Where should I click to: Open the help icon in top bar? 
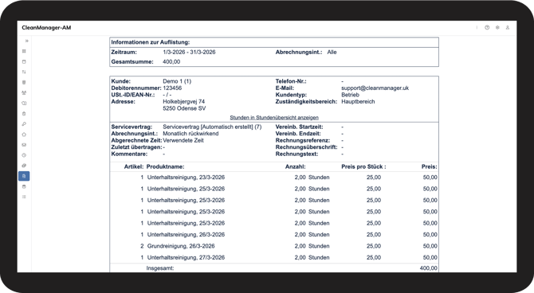[487, 28]
